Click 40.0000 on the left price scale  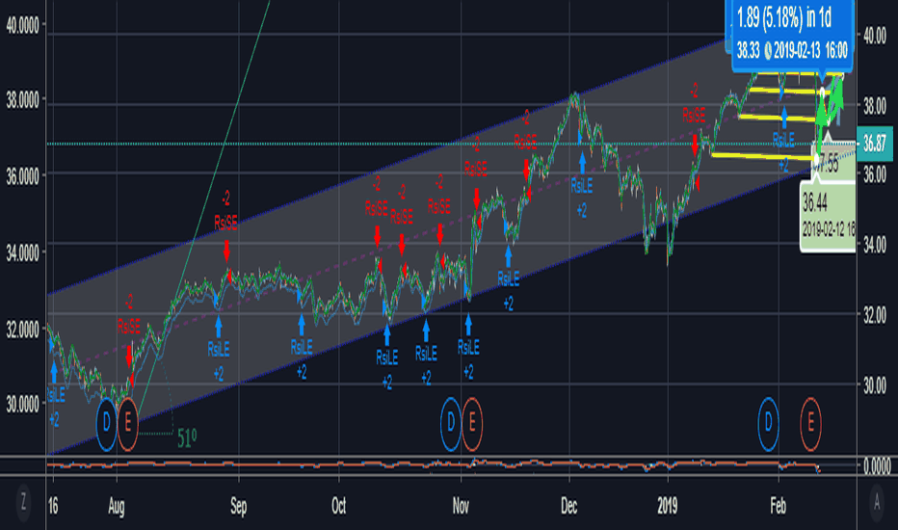pos(23,25)
